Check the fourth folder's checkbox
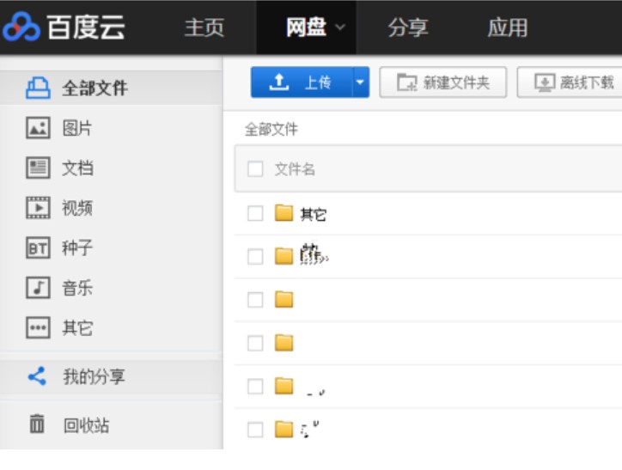Image resolution: width=622 pixels, height=470 pixels. tap(255, 343)
